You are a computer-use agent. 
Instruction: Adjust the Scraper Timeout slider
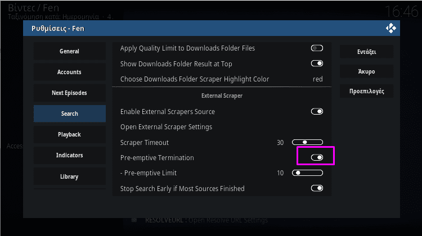307,142
